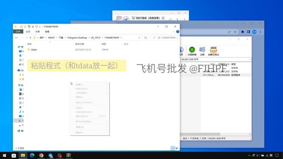
Task: Click 扫描病毒 in the WinRAR toolbar
Action: pyautogui.click(x=192, y=51)
